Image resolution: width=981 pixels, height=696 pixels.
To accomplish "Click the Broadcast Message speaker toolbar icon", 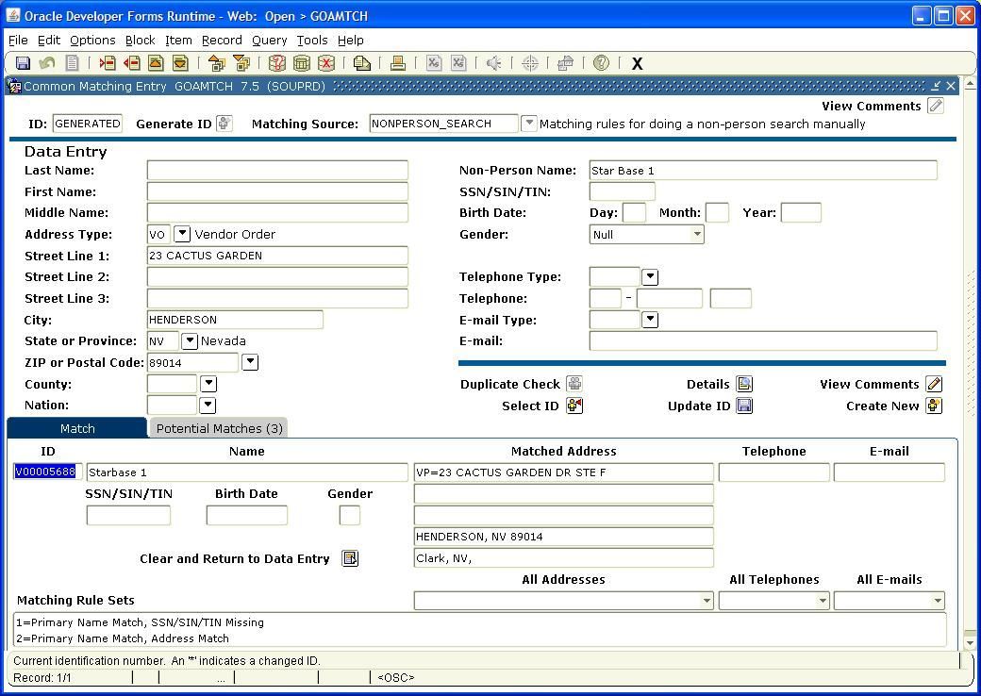I will (x=493, y=63).
